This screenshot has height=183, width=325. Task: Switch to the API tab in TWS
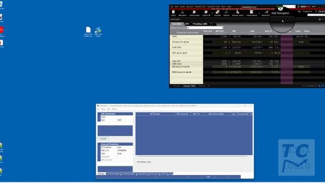point(187,24)
